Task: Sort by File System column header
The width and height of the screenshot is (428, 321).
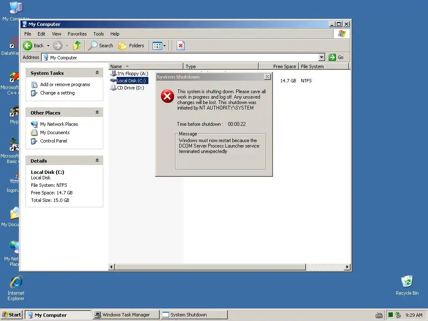Action: coord(324,66)
